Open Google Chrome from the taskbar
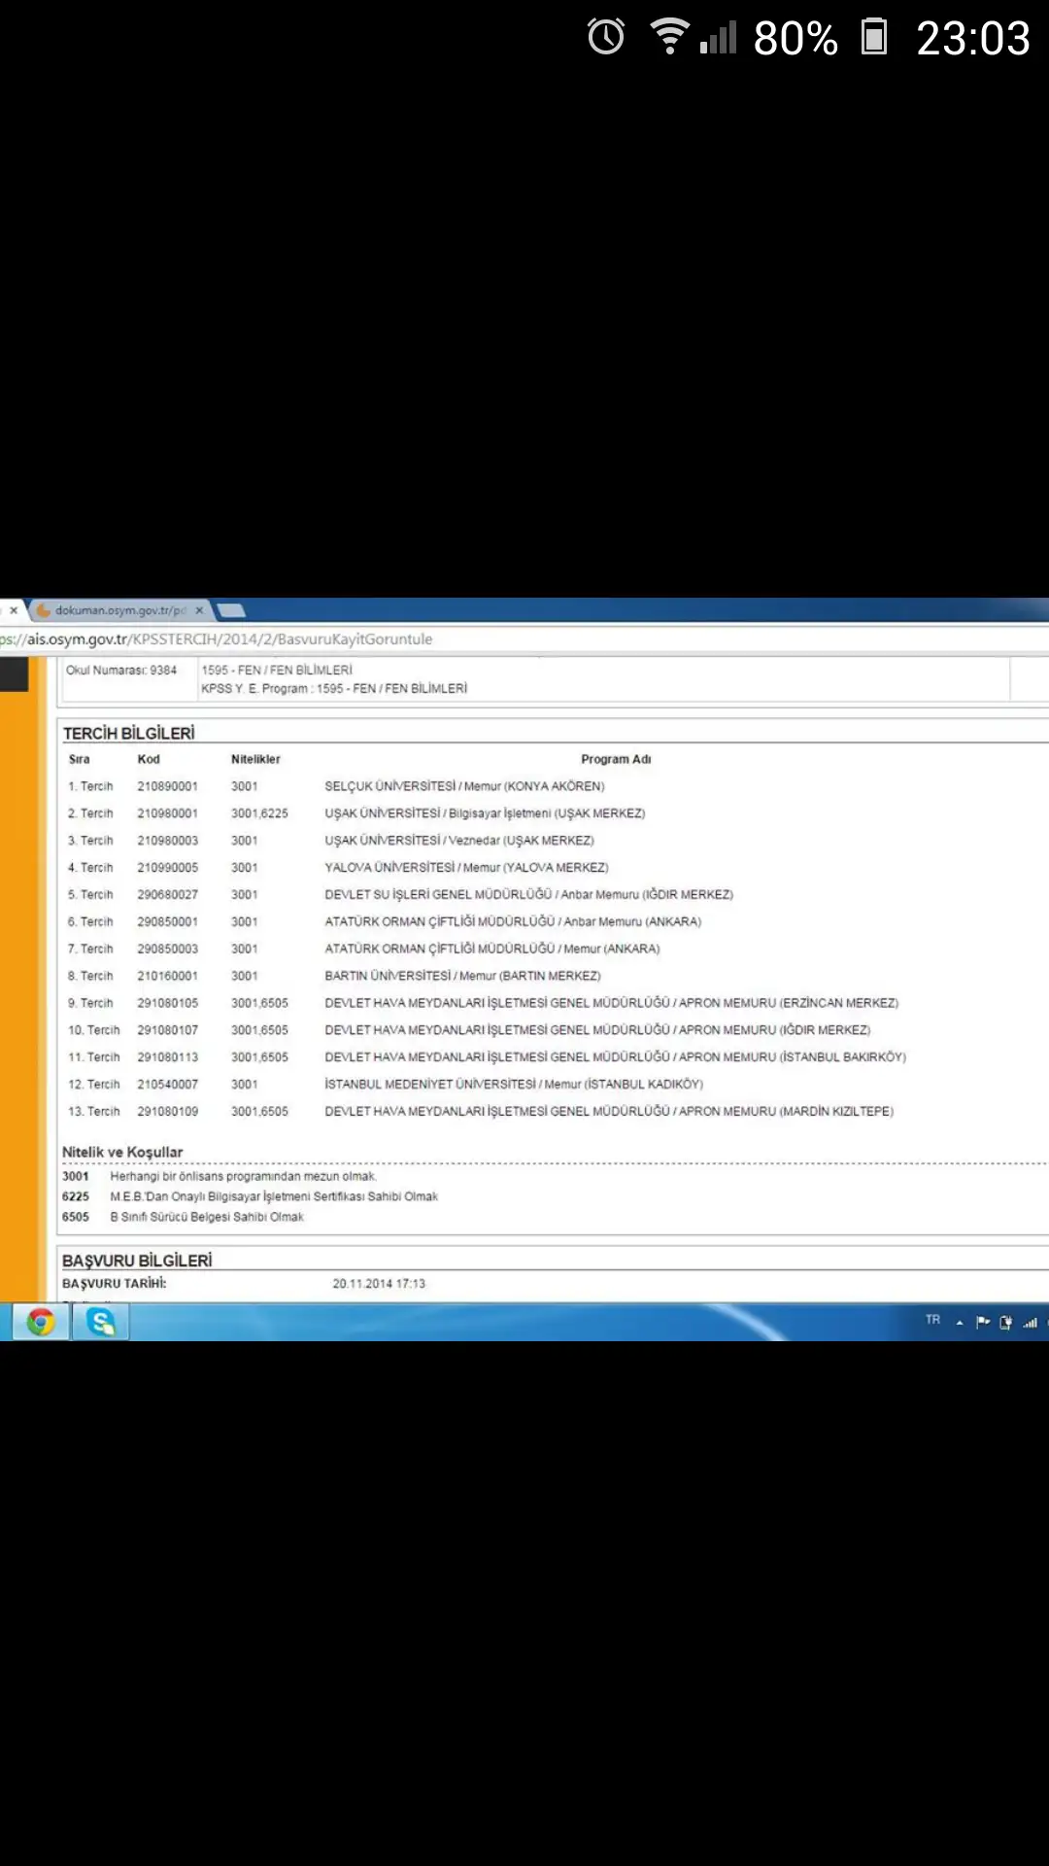Image resolution: width=1049 pixels, height=1866 pixels. (x=41, y=1322)
